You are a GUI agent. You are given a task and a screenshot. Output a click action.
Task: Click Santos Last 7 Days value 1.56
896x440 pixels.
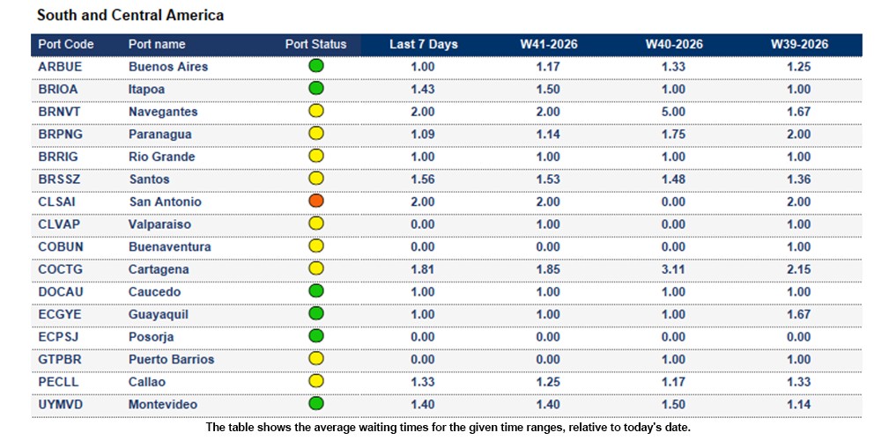click(x=423, y=180)
